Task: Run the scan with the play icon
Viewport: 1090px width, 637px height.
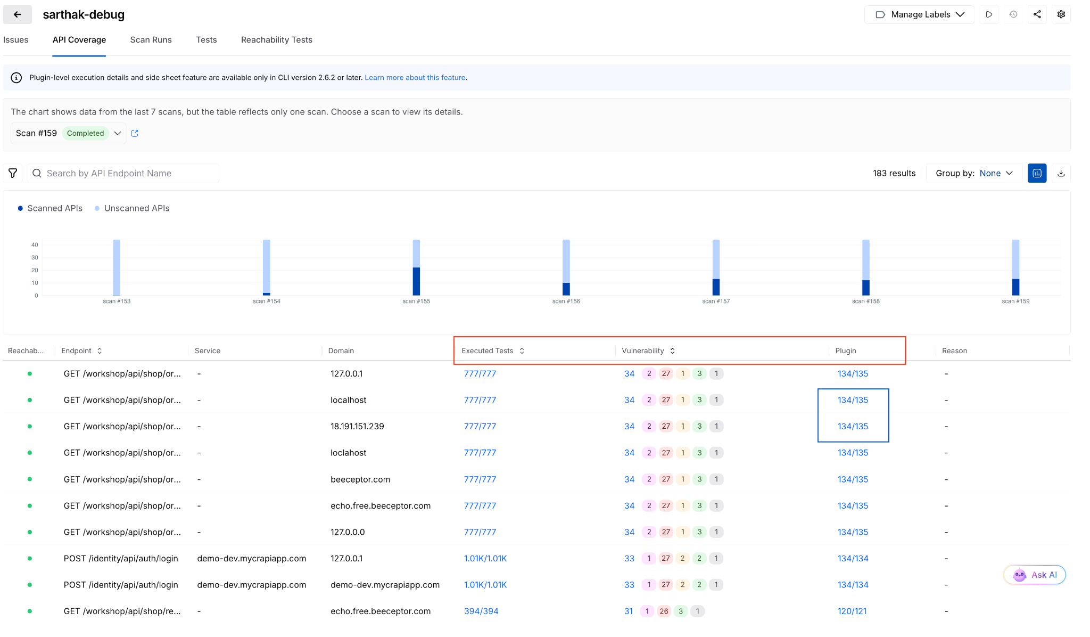Action: 989,14
